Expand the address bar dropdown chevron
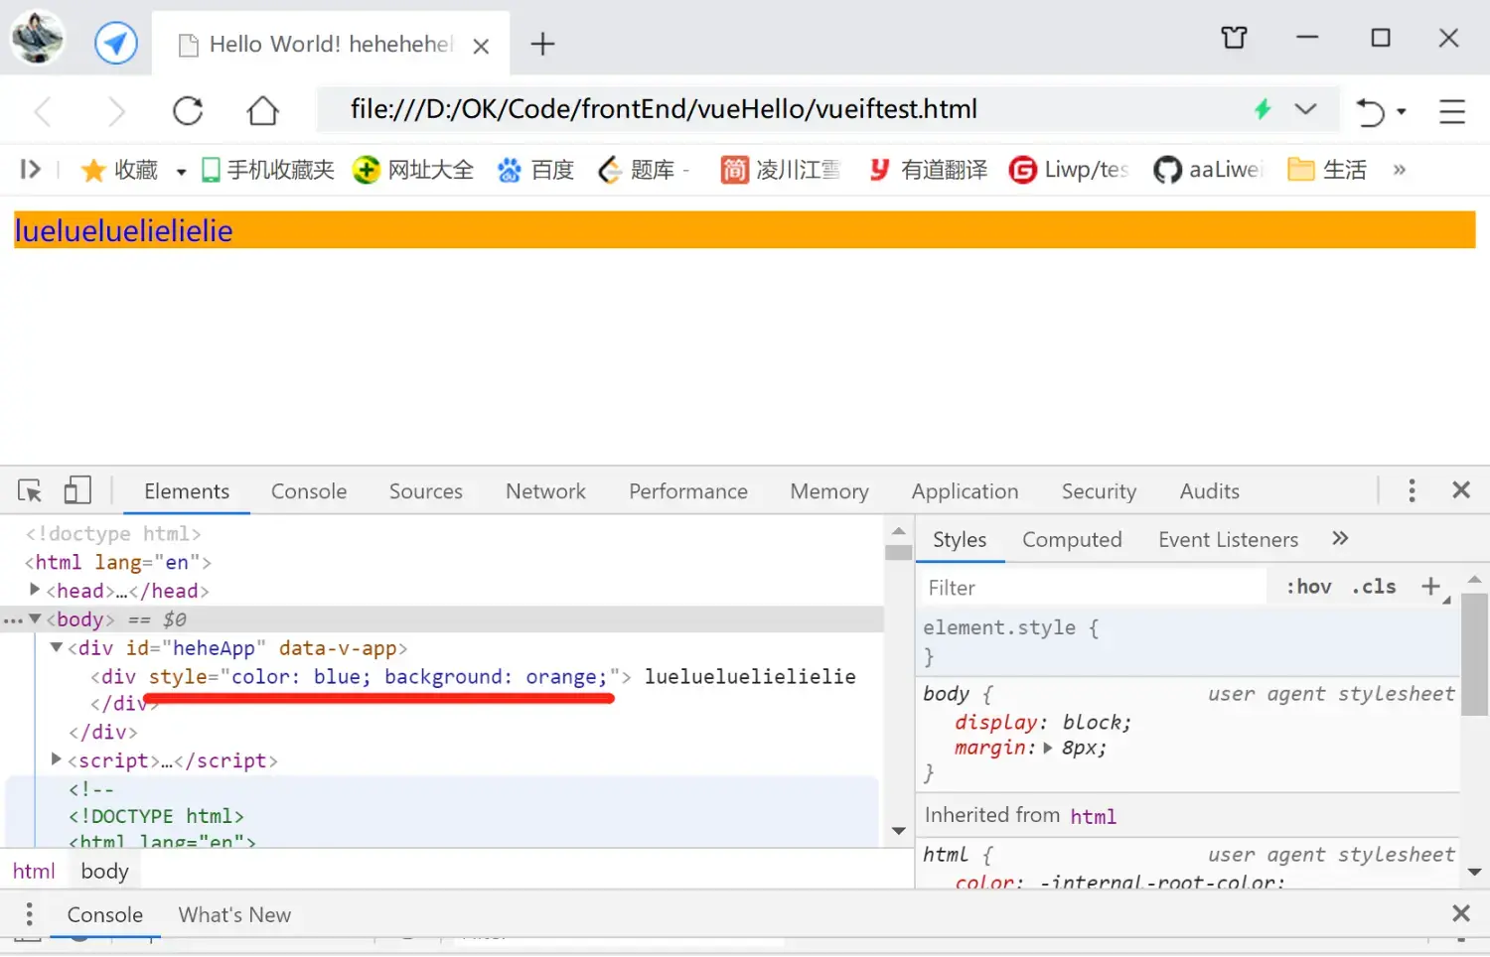The image size is (1490, 957). tap(1305, 109)
